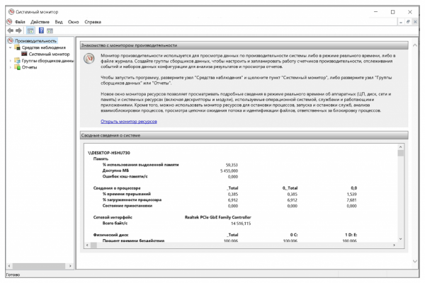Click the Отчеты folder icon
Screen dimensions: 425x283
point(17,67)
